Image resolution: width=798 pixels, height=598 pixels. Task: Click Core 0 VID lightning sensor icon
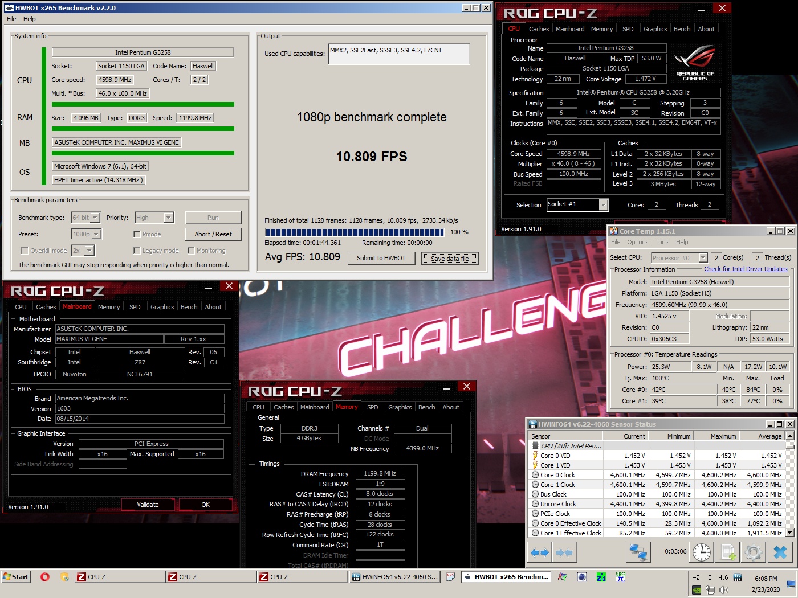535,456
